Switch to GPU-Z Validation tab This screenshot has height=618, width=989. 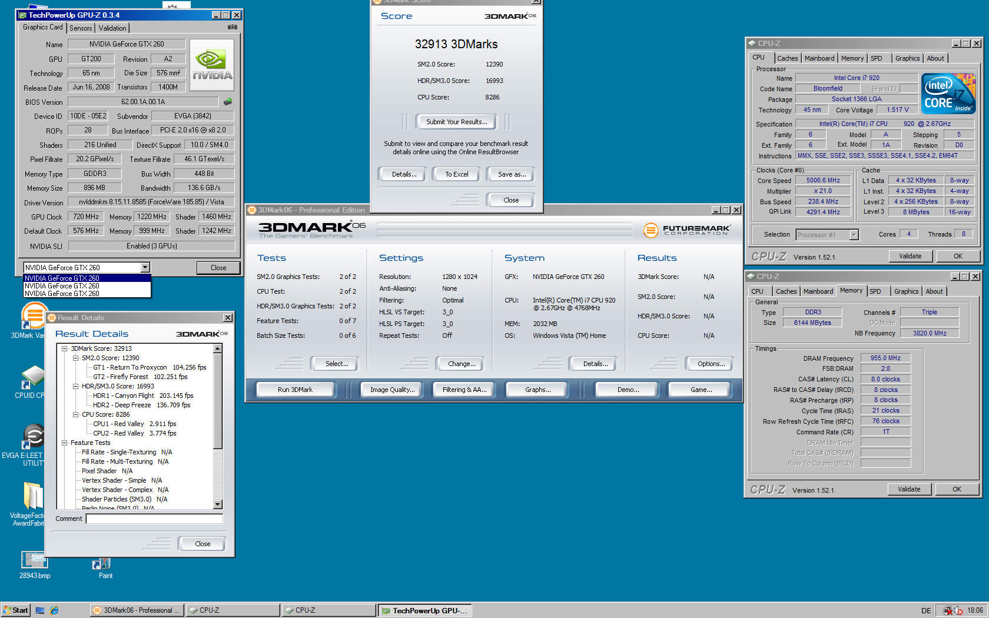tap(112, 28)
